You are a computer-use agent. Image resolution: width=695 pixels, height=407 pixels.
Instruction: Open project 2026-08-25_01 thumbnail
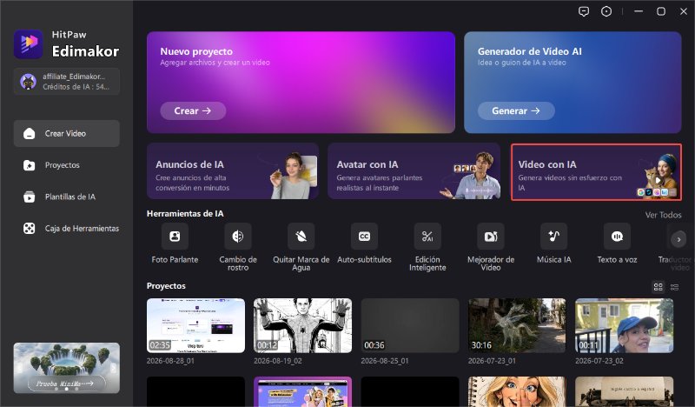(x=410, y=326)
